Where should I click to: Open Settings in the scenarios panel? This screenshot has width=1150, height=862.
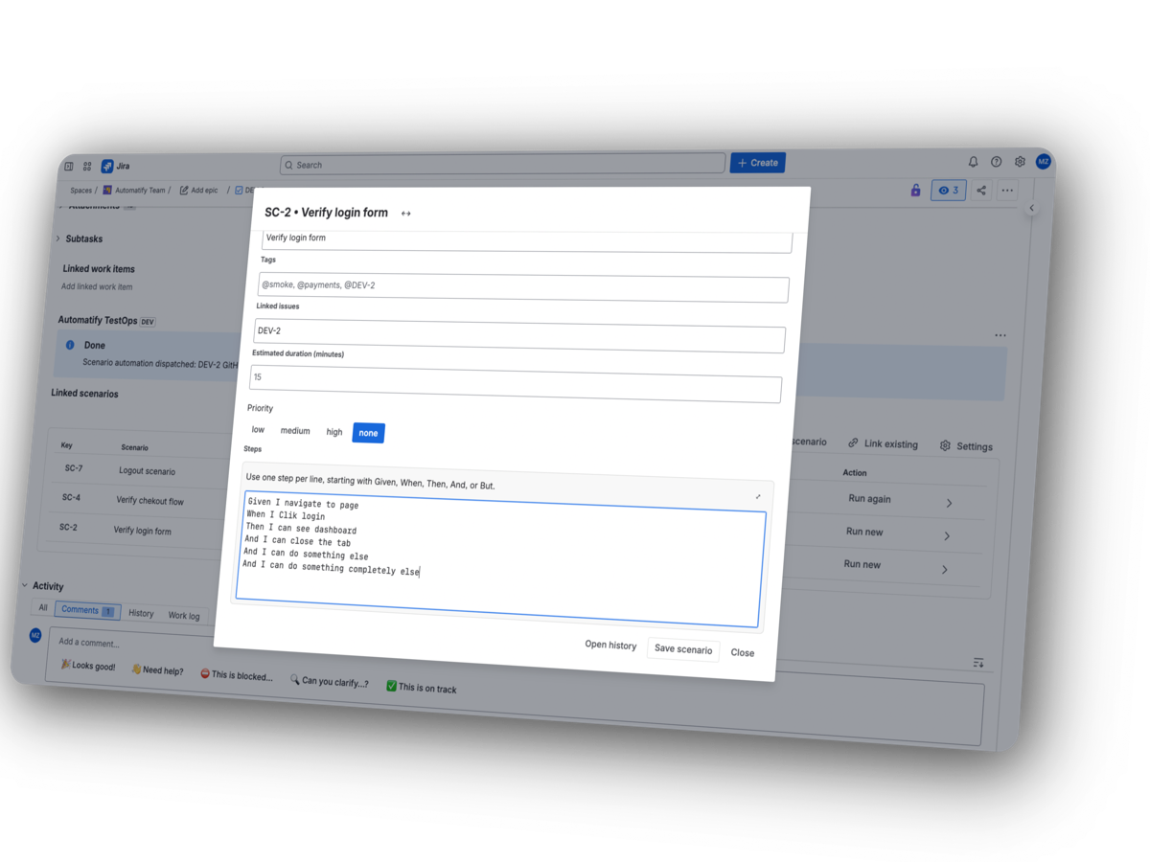click(966, 446)
